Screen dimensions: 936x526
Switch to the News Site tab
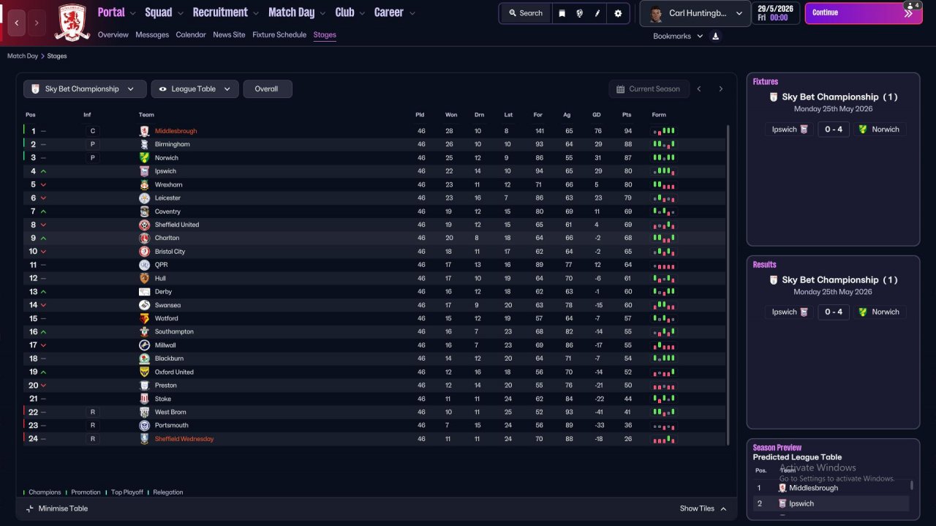coord(229,35)
